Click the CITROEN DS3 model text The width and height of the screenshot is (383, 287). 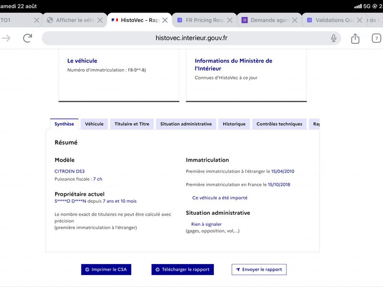69,171
